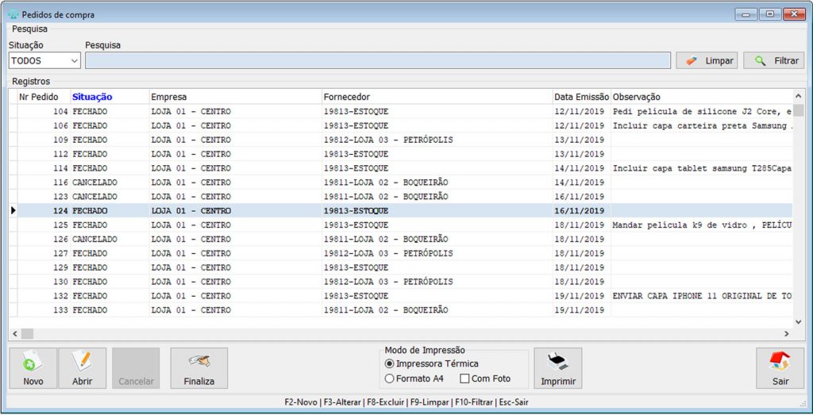Viewport: 813px width, 415px height.
Task: Click the horizontal scrollbar right arrow
Action: [787, 334]
